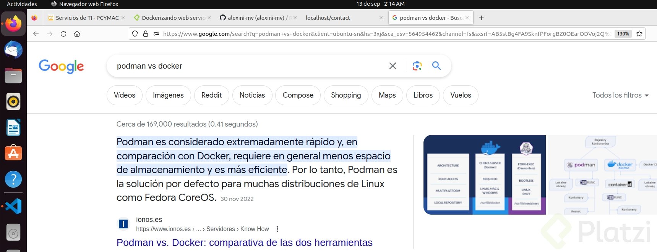Launch Visual Studio Code from dock
This screenshot has width=657, height=252.
click(x=13, y=206)
